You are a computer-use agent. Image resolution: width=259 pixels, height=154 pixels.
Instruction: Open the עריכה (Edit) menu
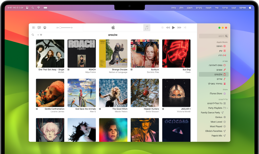click(x=225, y=8)
